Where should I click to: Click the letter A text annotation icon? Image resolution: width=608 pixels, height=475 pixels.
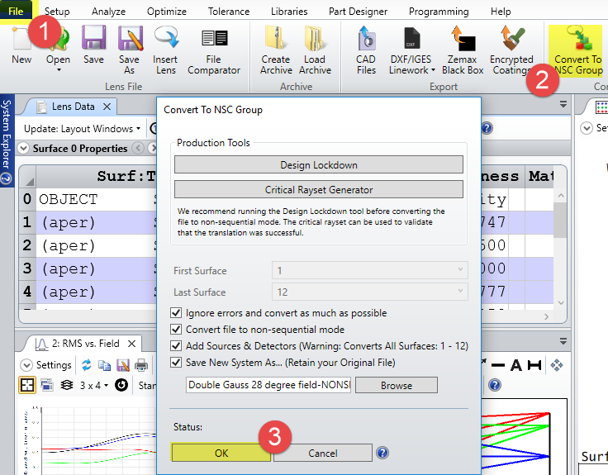[x=515, y=365]
